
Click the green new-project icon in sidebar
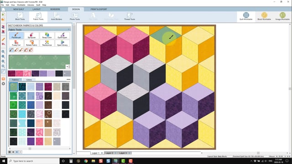[x=3, y=15]
